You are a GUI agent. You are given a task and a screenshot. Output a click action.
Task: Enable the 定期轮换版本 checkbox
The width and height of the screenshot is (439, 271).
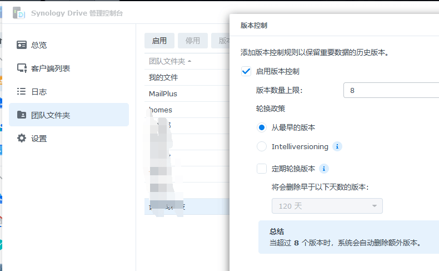point(262,169)
